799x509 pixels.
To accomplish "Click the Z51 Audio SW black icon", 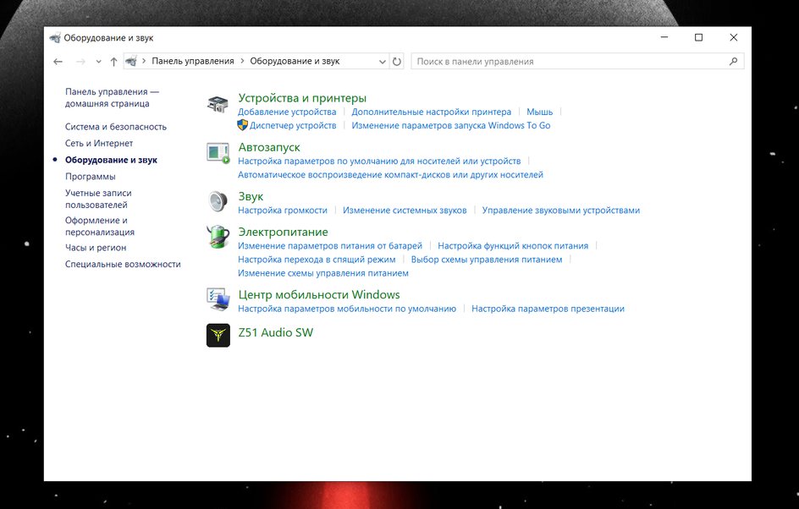I will point(218,336).
